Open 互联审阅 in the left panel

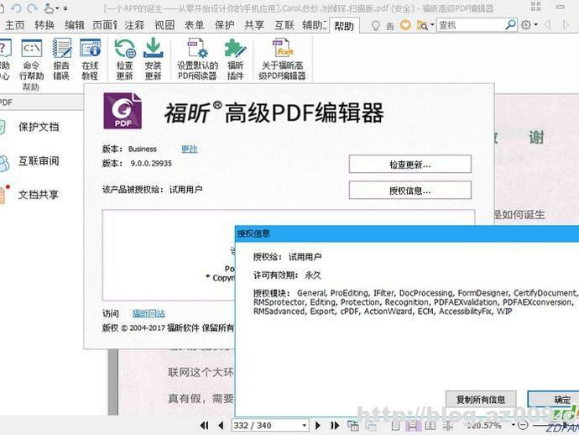[x=39, y=160]
